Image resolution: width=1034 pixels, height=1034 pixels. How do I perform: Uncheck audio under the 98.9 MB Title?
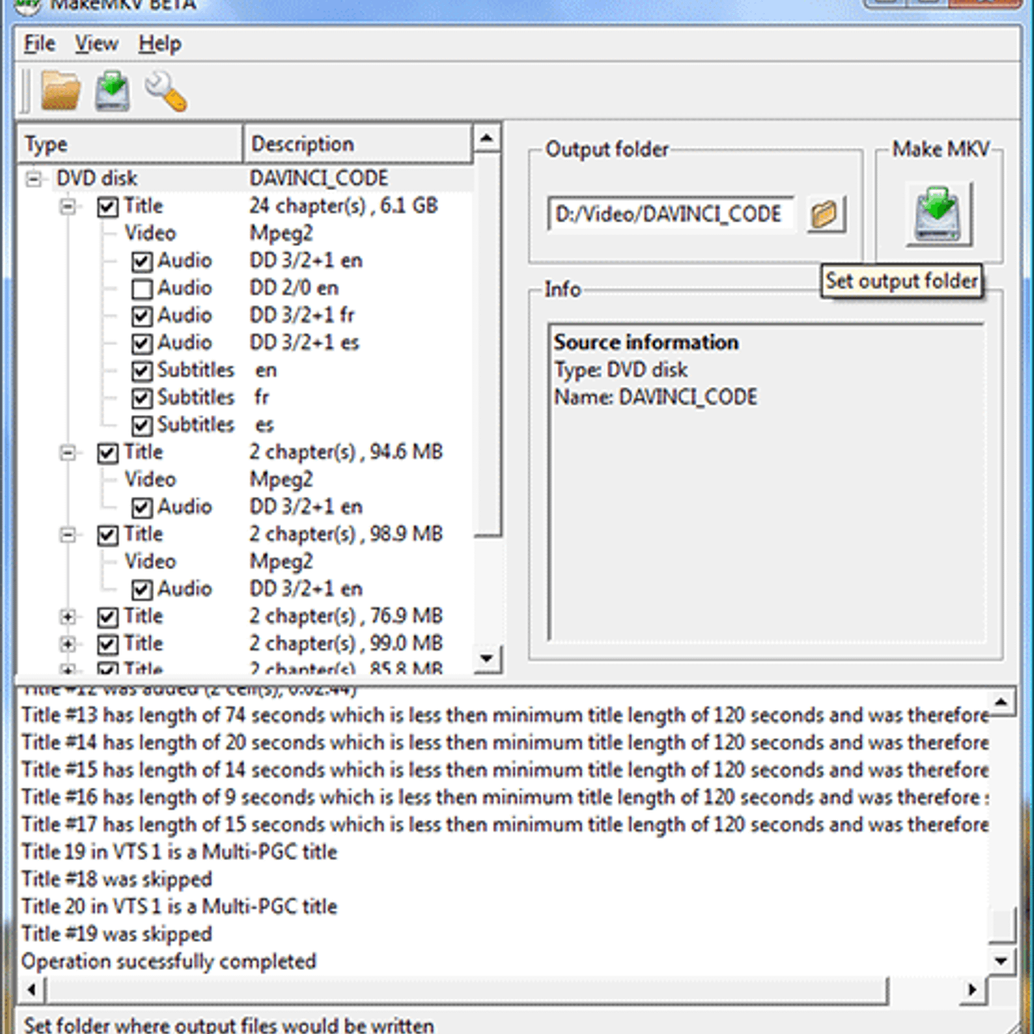(142, 589)
